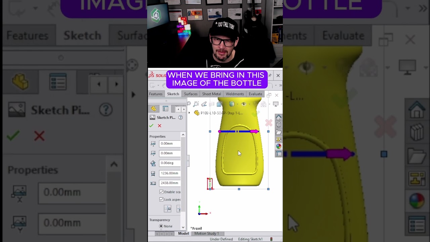This screenshot has height=242, width=430.
Task: Click the Previous View icon
Action: point(204,104)
